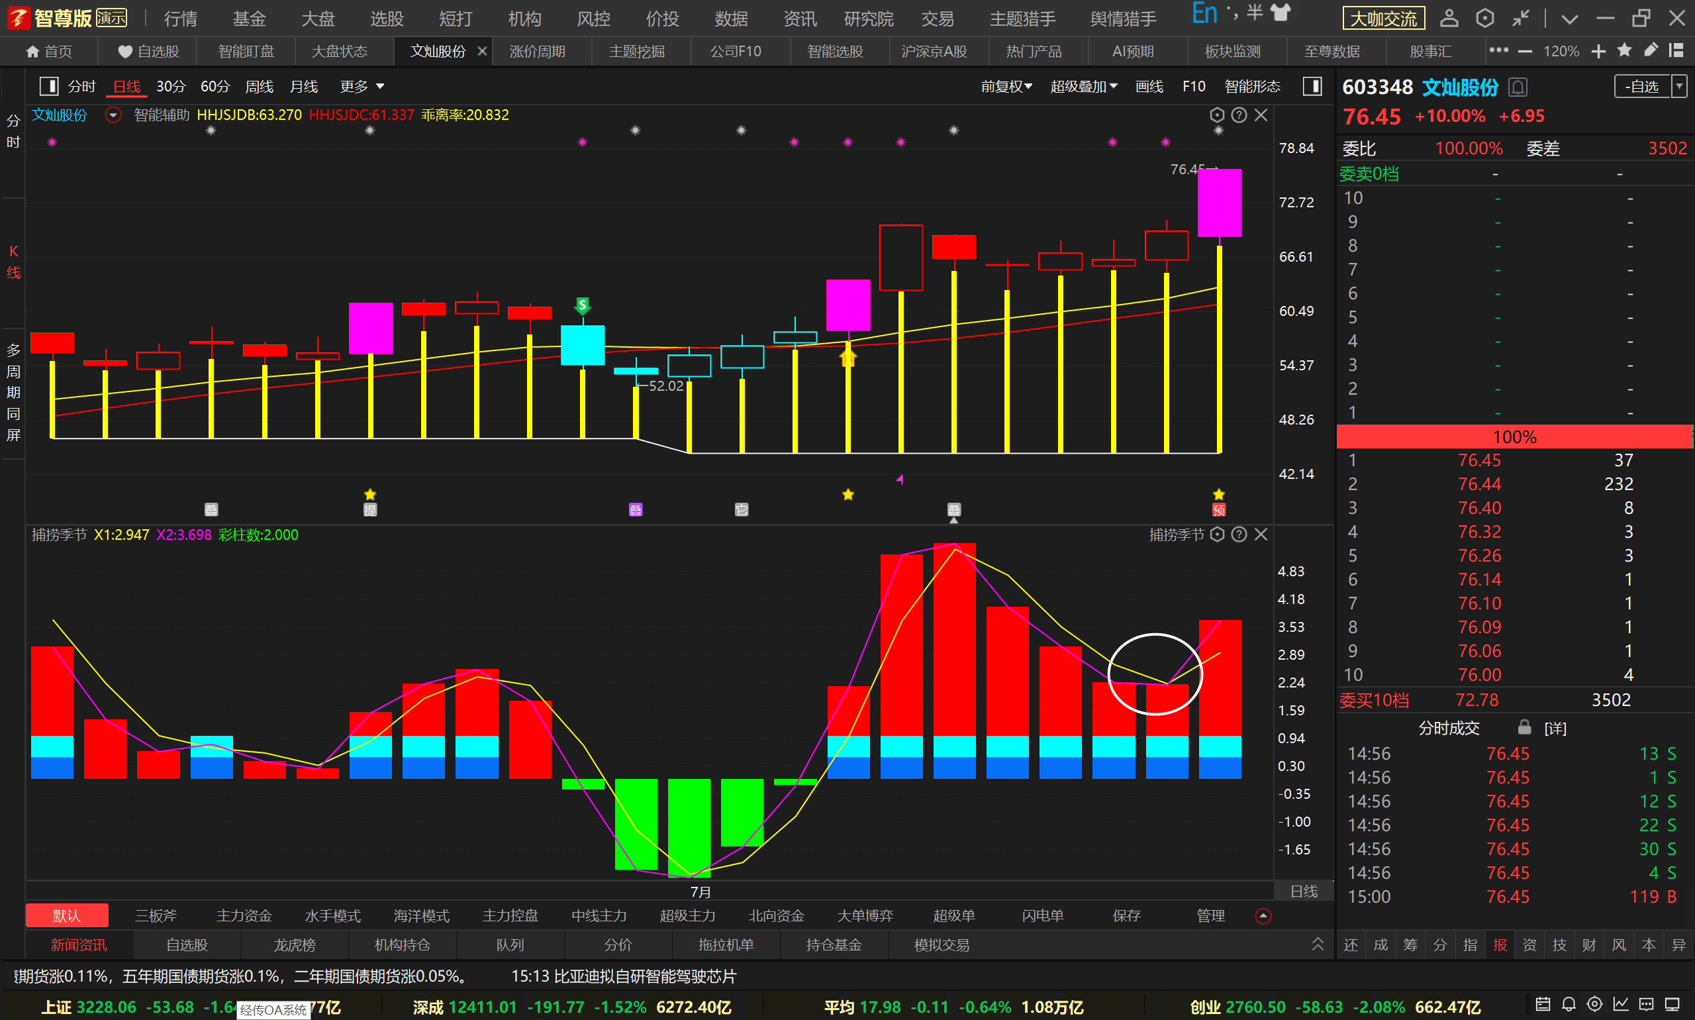Click the 预 marker at chart bottom
1695x1020 pixels.
pos(1219,509)
